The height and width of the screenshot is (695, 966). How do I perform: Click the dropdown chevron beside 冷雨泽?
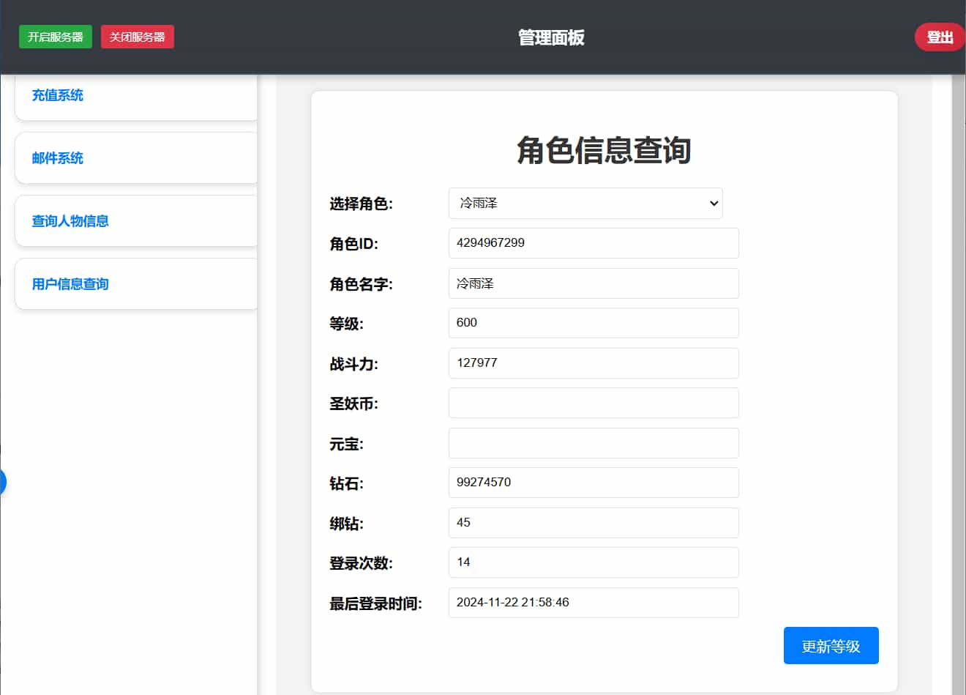click(x=713, y=203)
